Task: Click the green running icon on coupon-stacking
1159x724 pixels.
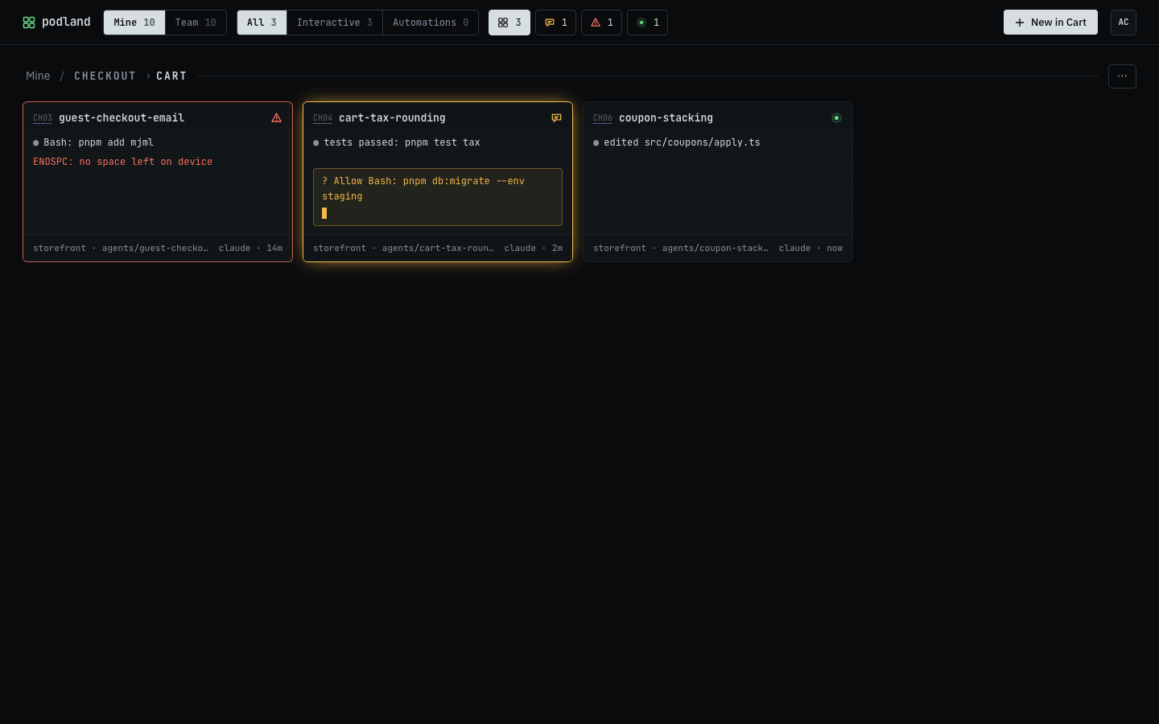Action: [836, 117]
